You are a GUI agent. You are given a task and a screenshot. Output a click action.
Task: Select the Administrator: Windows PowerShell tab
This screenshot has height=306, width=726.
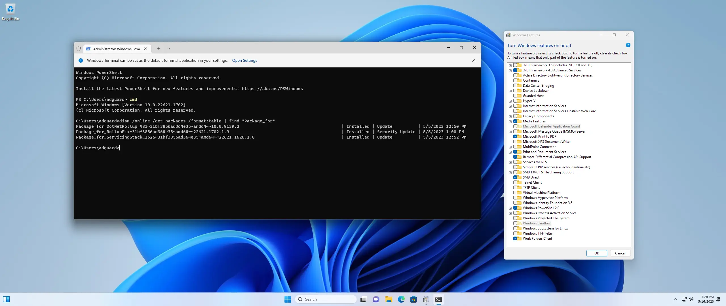(116, 49)
